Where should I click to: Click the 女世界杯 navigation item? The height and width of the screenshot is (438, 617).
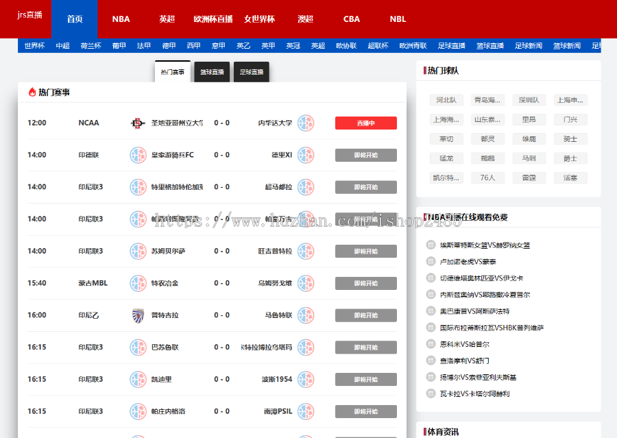[x=259, y=19]
